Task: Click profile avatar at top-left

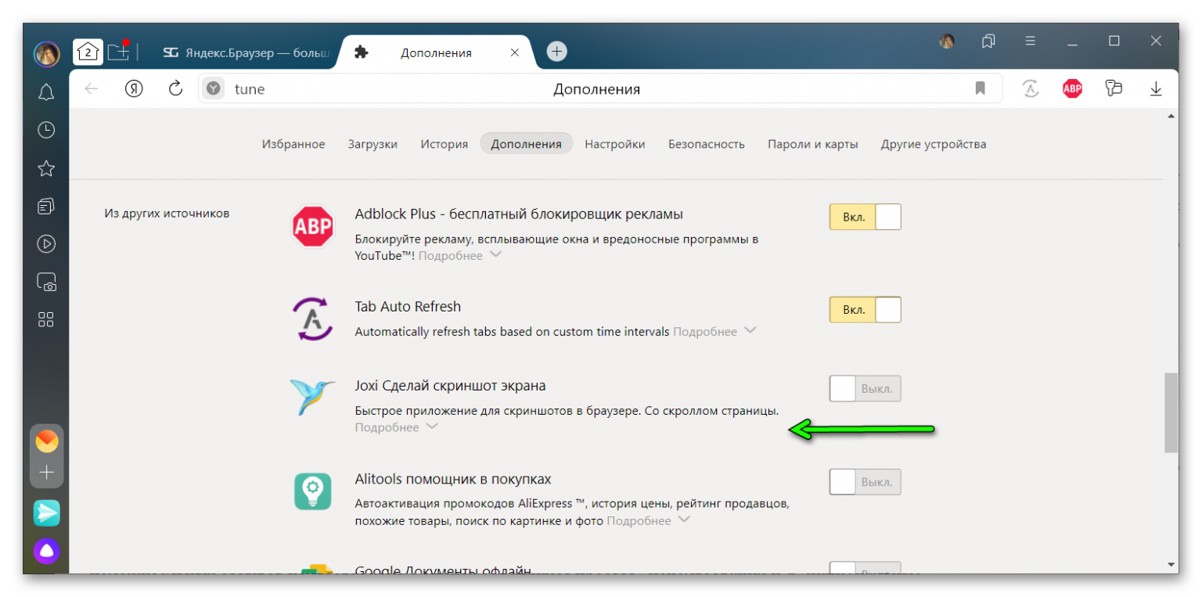Action: (47, 53)
